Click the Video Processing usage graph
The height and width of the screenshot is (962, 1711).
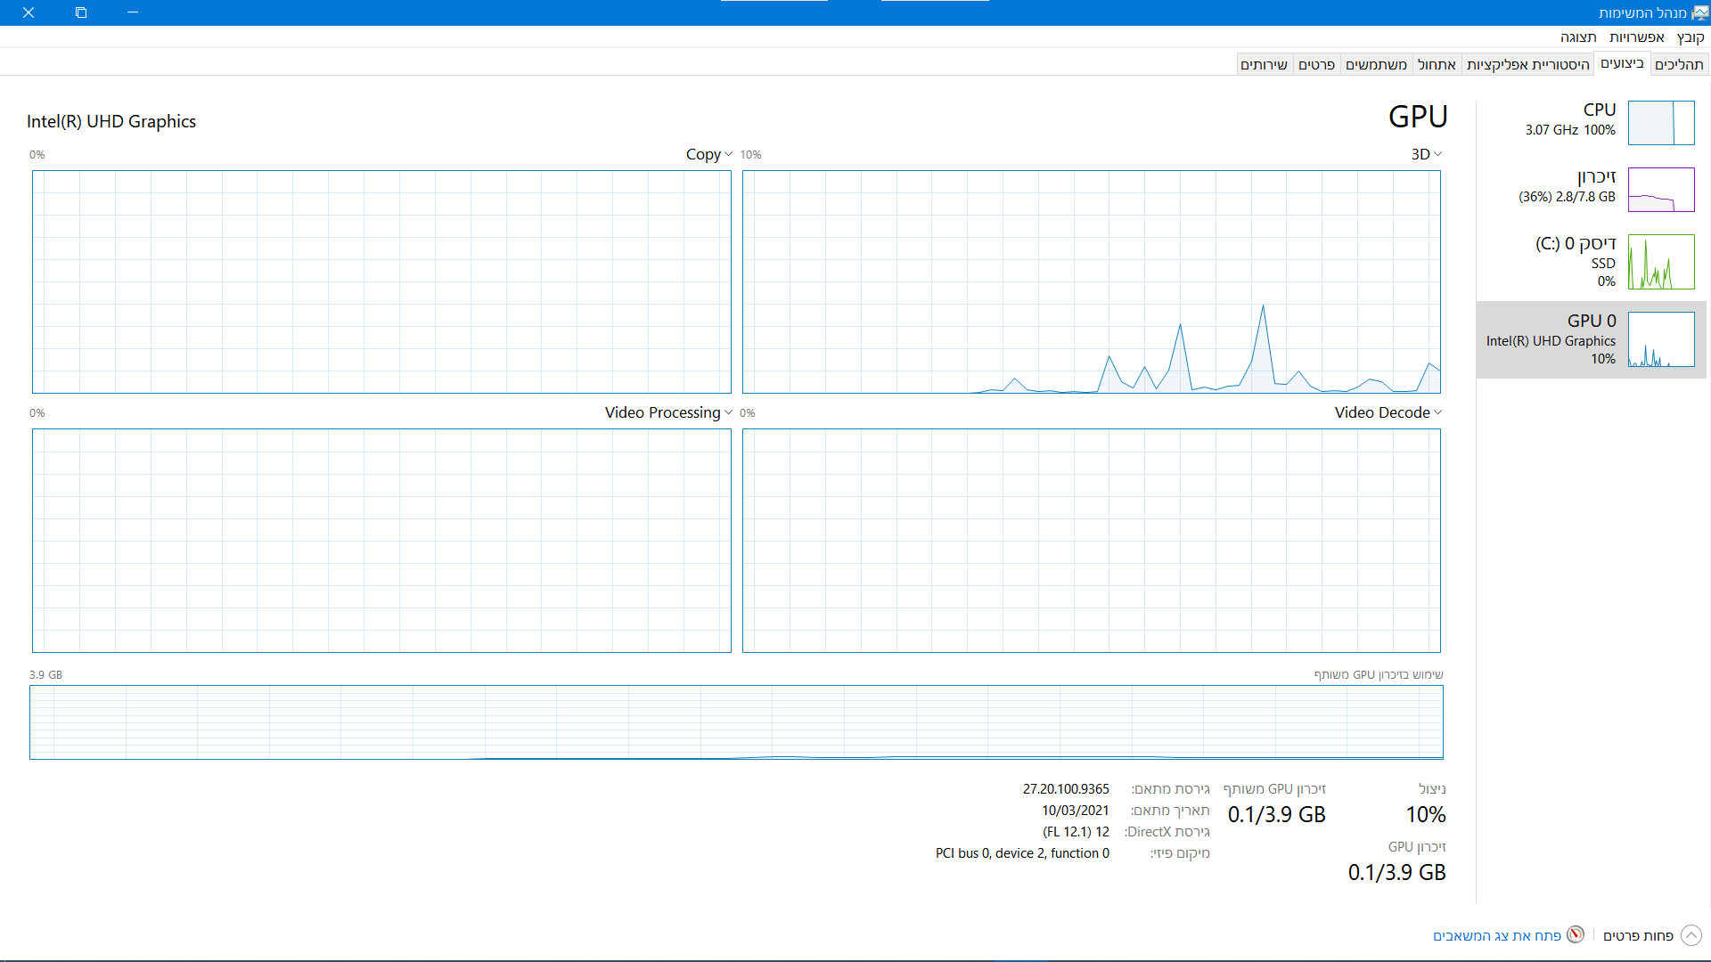(381, 541)
